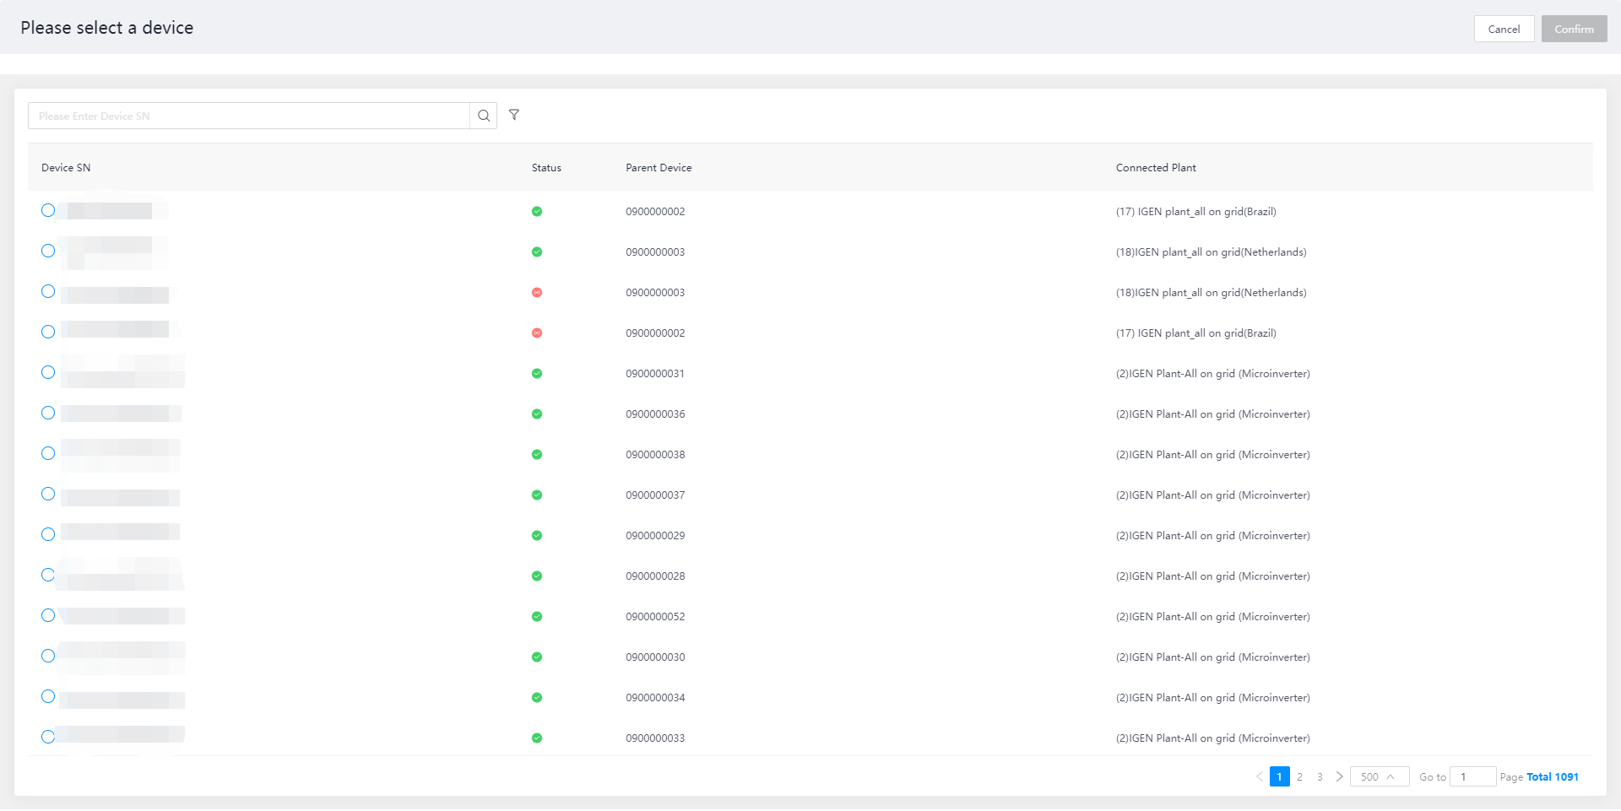Go to next page arrow
The height and width of the screenshot is (811, 1621).
(1339, 777)
